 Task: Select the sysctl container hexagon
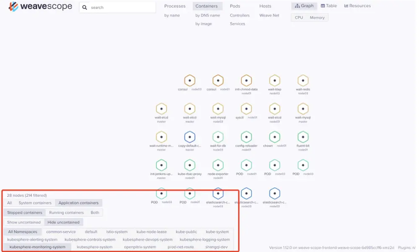(246, 109)
